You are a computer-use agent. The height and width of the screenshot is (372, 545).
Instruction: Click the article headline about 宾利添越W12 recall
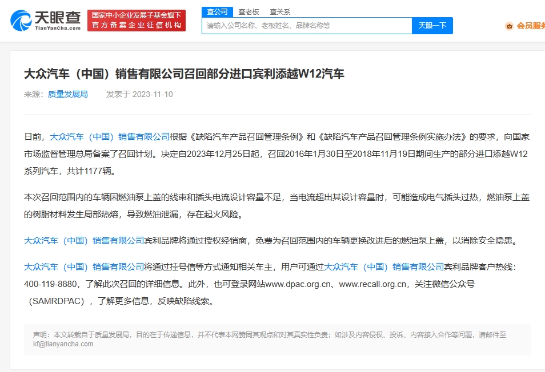[184, 74]
